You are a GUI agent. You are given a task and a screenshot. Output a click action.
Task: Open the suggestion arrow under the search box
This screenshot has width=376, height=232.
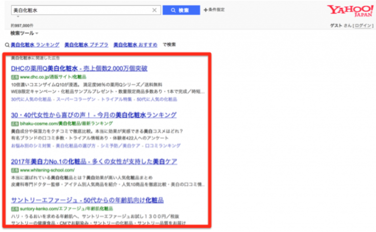pos(18,17)
